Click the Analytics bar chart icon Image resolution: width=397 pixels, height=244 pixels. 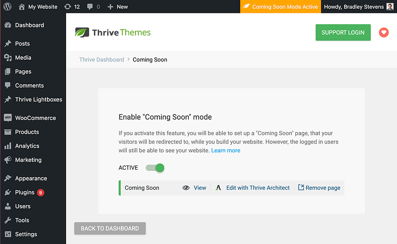click(8, 145)
